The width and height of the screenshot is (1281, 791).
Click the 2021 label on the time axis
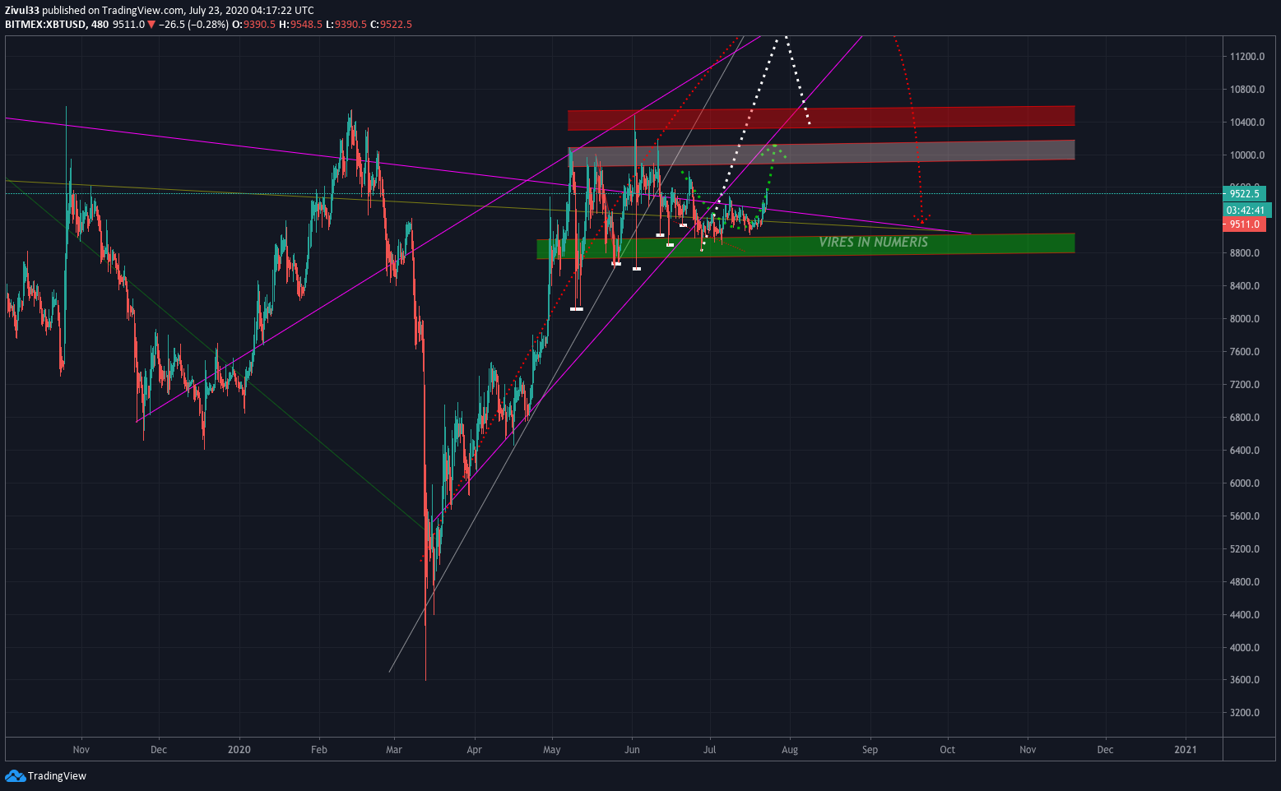coord(1186,750)
